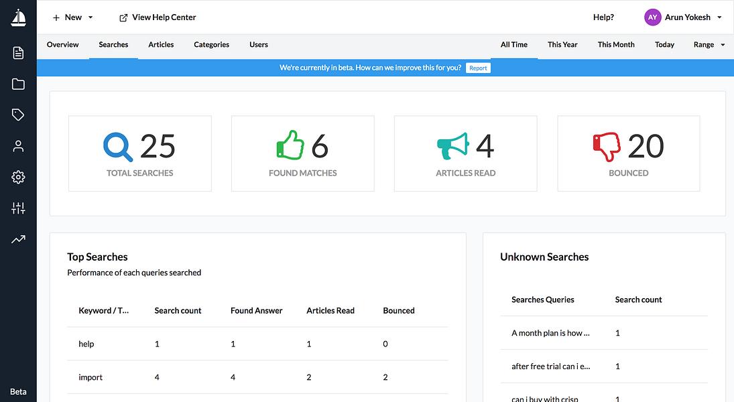Open the settings gear icon in sidebar

[18, 177]
